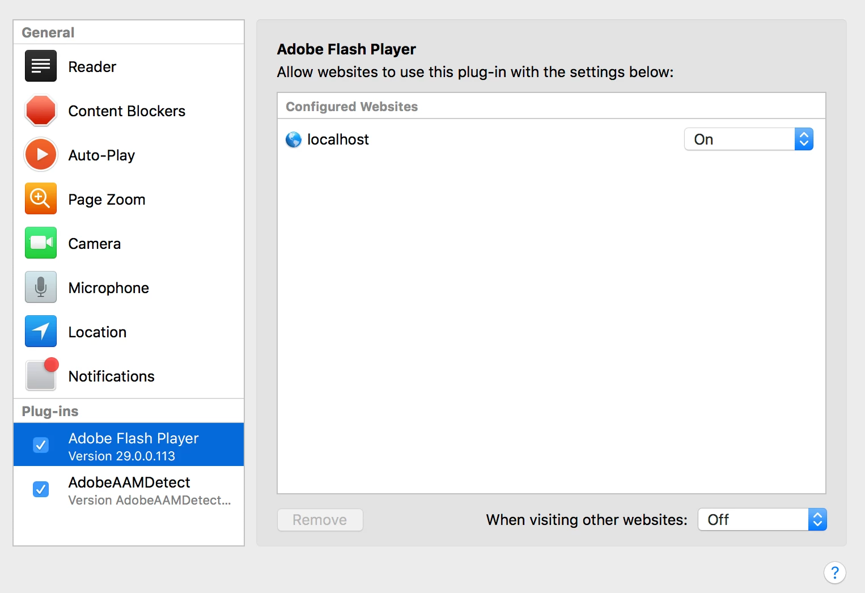Select the localhost website row text
Screen dimensions: 865x593
pos(338,139)
